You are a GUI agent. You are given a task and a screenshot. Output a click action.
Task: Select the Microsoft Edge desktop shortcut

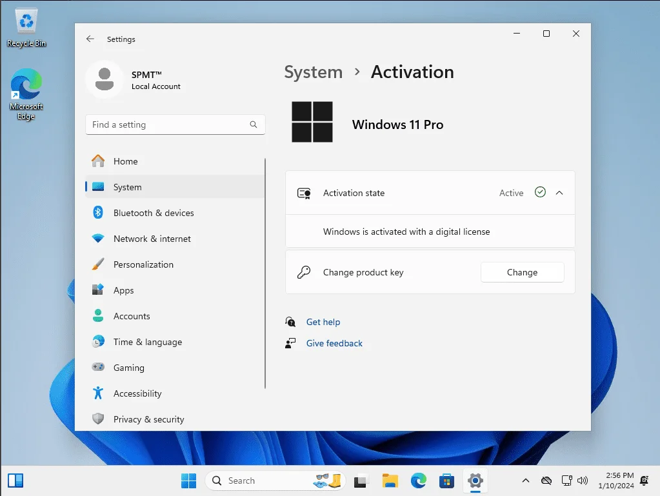click(x=26, y=94)
